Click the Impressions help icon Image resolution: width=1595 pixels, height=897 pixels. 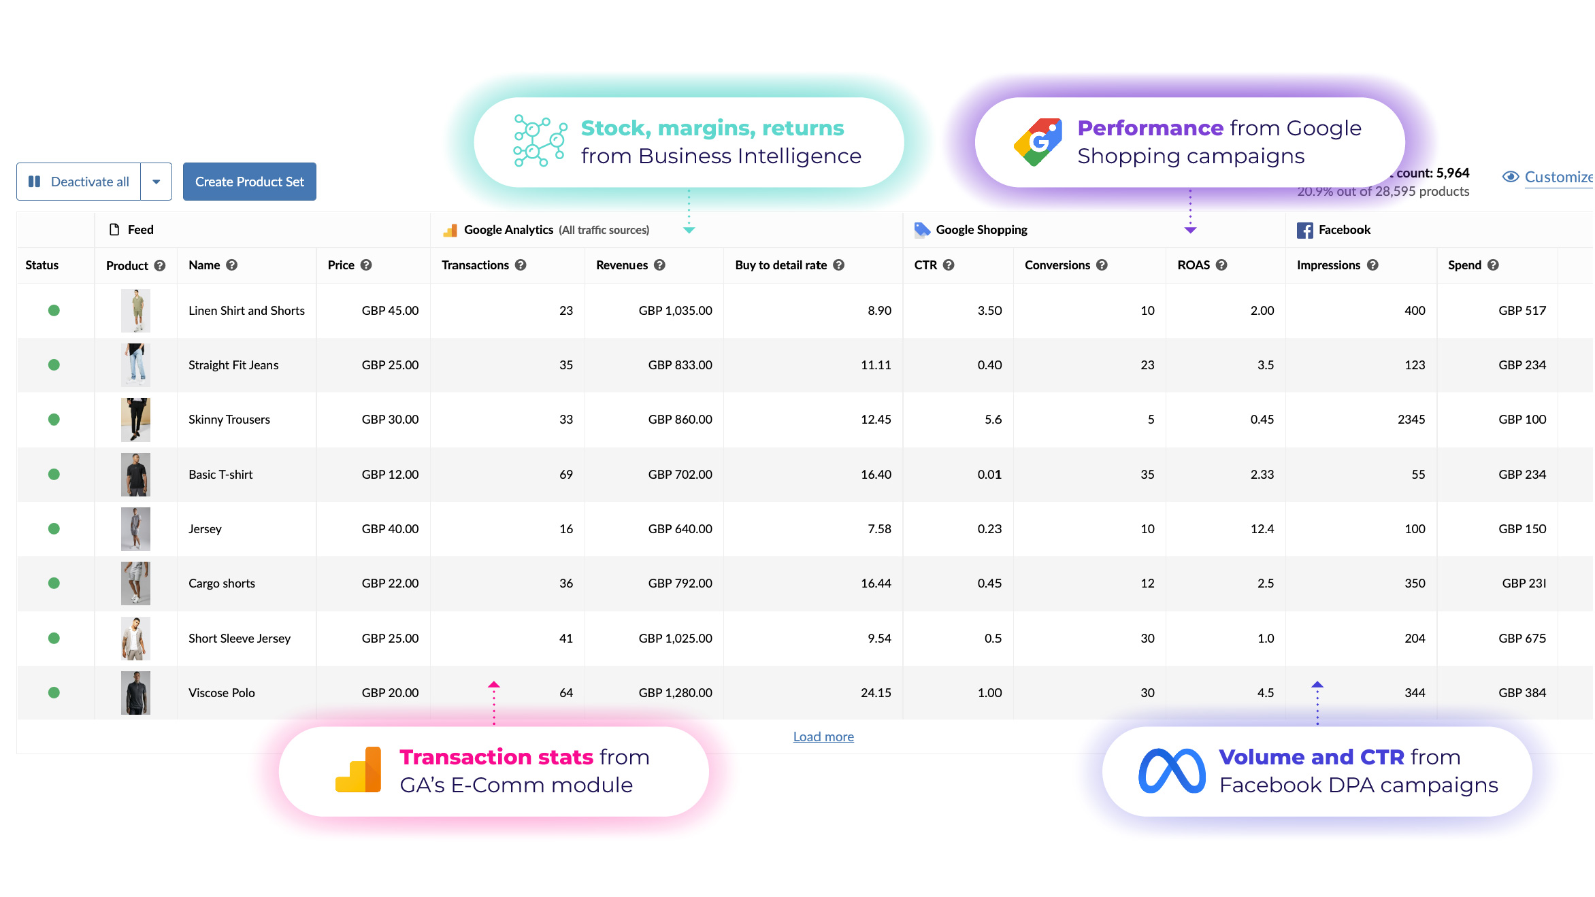(x=1372, y=265)
